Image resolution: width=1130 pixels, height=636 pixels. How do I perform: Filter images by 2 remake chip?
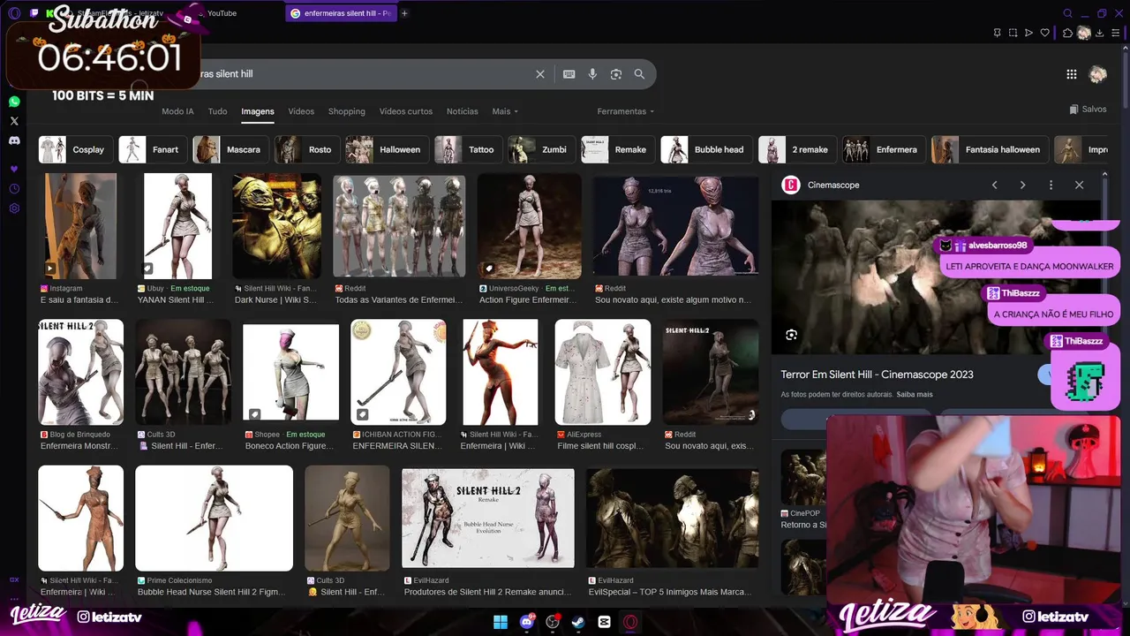[x=797, y=149]
